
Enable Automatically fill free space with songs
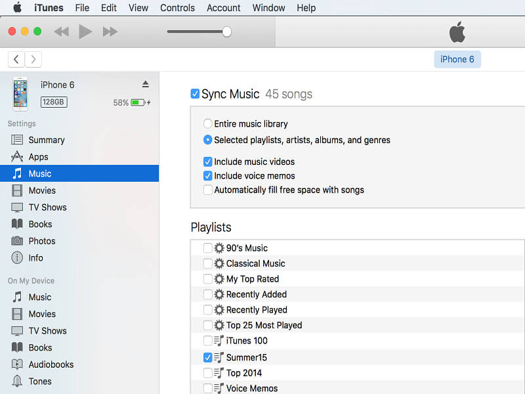coord(208,190)
